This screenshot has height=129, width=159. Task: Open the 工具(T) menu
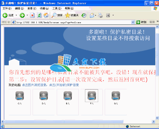coord(57,8)
